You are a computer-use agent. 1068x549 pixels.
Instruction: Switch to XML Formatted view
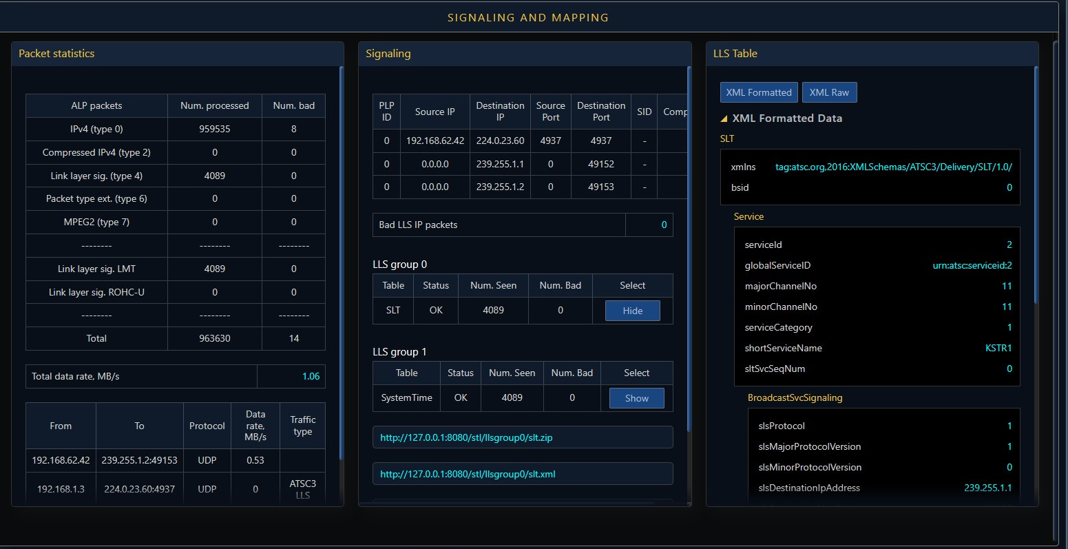click(759, 92)
